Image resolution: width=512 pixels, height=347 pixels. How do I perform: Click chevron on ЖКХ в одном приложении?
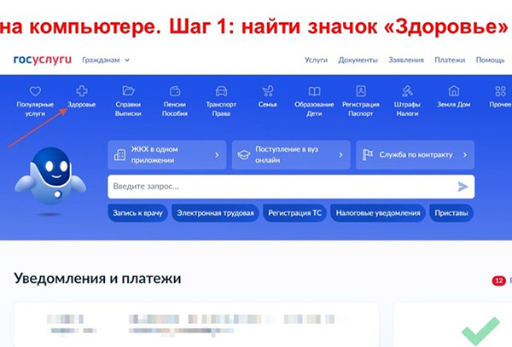[x=217, y=155]
